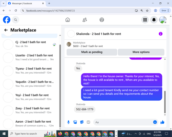Screen dimensions: 172x137
Task: Open Firefox from the taskbar
Action: coord(60,134)
